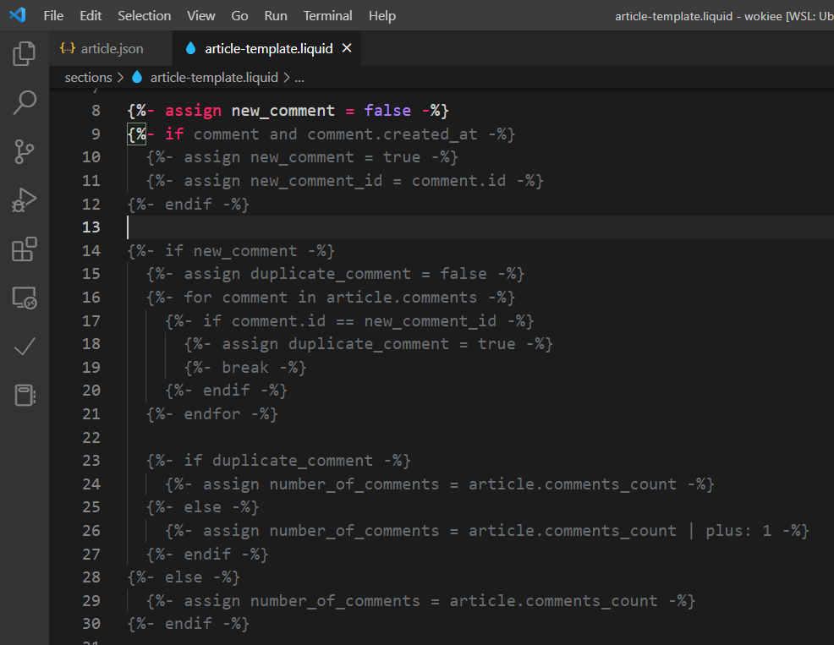Click 'break' on line 19

coord(245,368)
